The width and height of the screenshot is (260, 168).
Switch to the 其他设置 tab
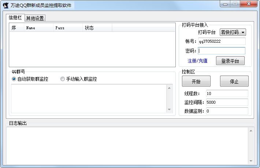tap(35, 18)
